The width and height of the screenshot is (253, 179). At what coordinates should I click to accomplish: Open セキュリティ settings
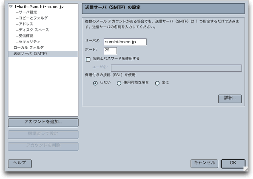pyautogui.click(x=29, y=42)
